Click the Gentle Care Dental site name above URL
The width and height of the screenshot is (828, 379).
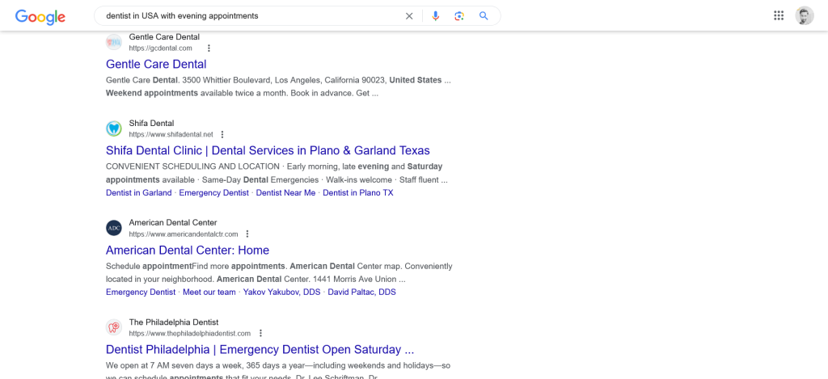click(164, 37)
